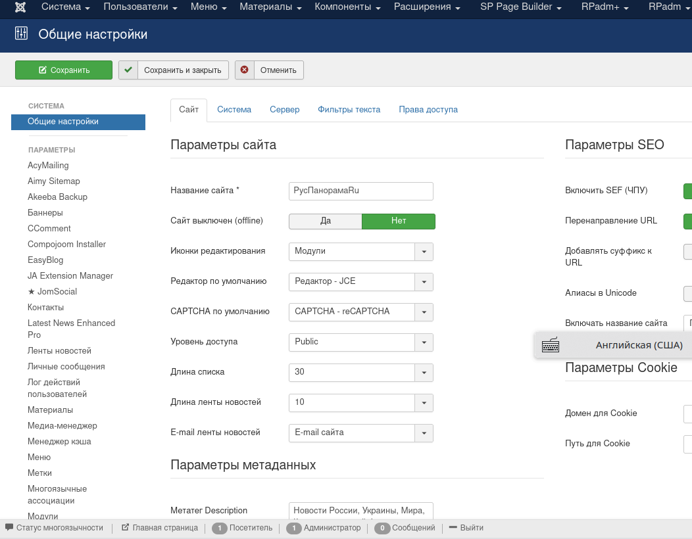The width and height of the screenshot is (692, 539).
Task: Click inside the Название сайта field
Action: 360,191
